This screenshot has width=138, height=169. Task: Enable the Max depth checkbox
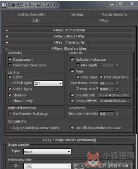[x=78, y=65]
